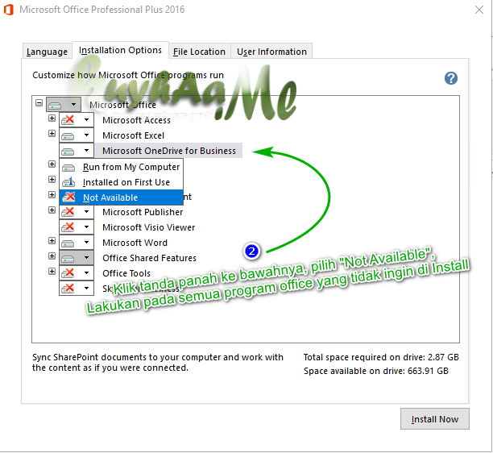The width and height of the screenshot is (493, 453).
Task: Open Microsoft Visio Viewer install dropdown
Action: (x=77, y=227)
